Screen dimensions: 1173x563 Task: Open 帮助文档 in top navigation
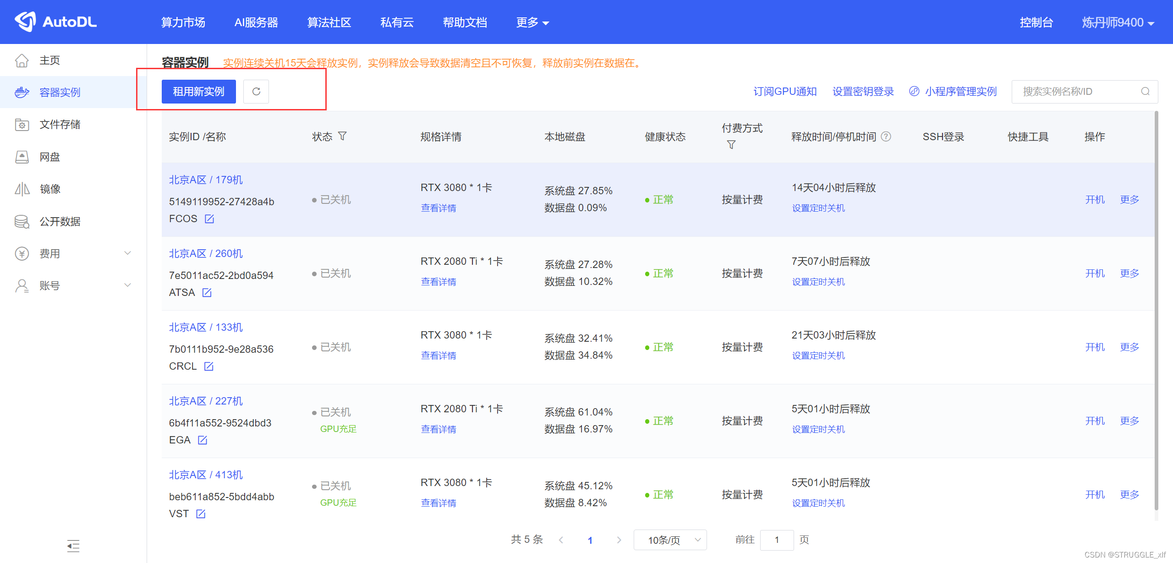465,22
